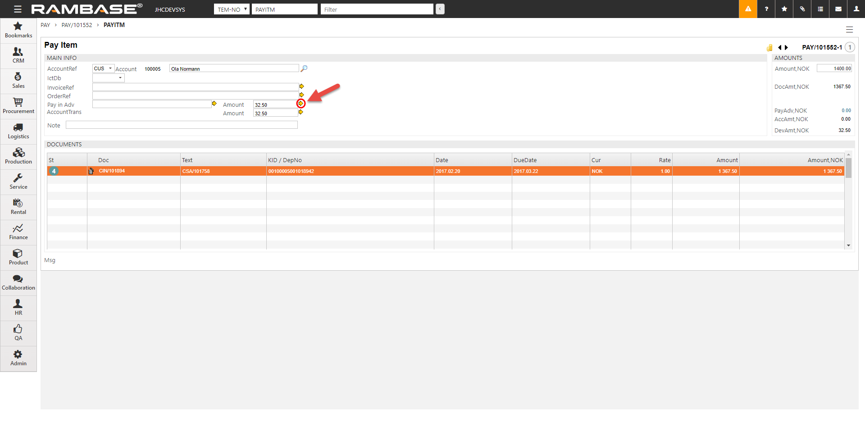Click the documents table scrollbar up arrow

click(848, 155)
